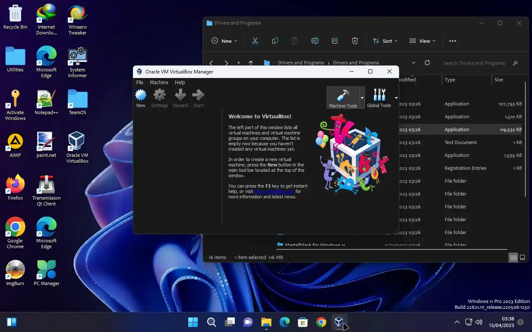This screenshot has width=532, height=332.
Task: Select the System Informer desktop icon
Action: 78,63
